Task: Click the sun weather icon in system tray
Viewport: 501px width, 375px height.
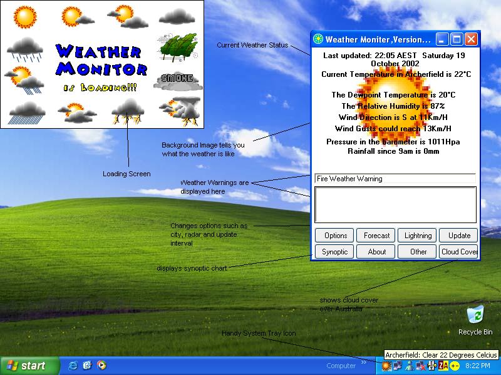Action: [x=386, y=366]
